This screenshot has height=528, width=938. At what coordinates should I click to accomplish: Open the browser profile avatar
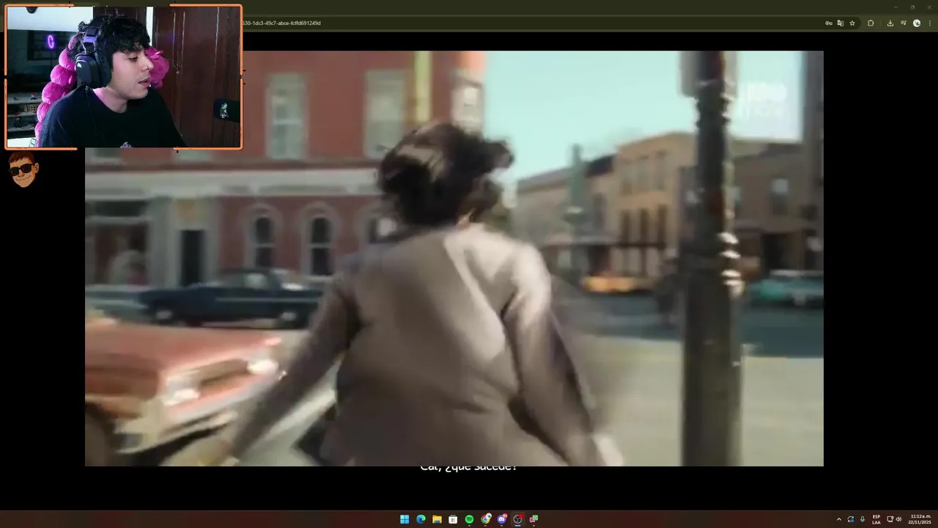917,23
